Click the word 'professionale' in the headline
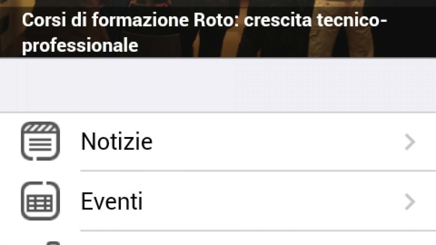The width and height of the screenshot is (436, 245). pos(80,45)
